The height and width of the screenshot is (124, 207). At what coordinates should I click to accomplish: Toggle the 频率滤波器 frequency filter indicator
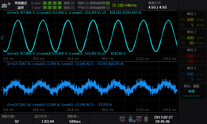[108, 7]
